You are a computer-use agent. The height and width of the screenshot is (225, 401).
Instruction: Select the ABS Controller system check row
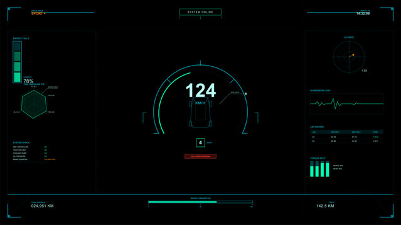[x=30, y=147]
